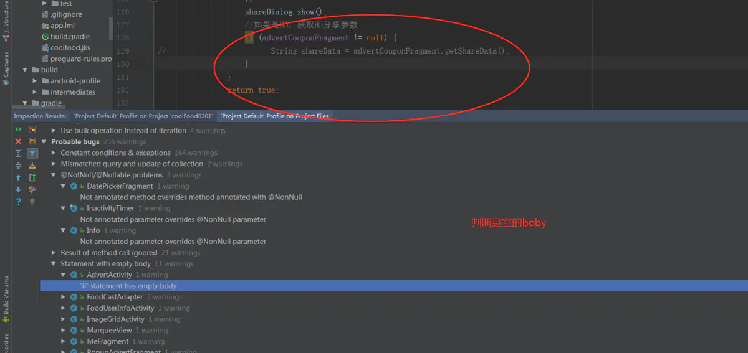Place cursor on 'return true;' line

click(253, 90)
